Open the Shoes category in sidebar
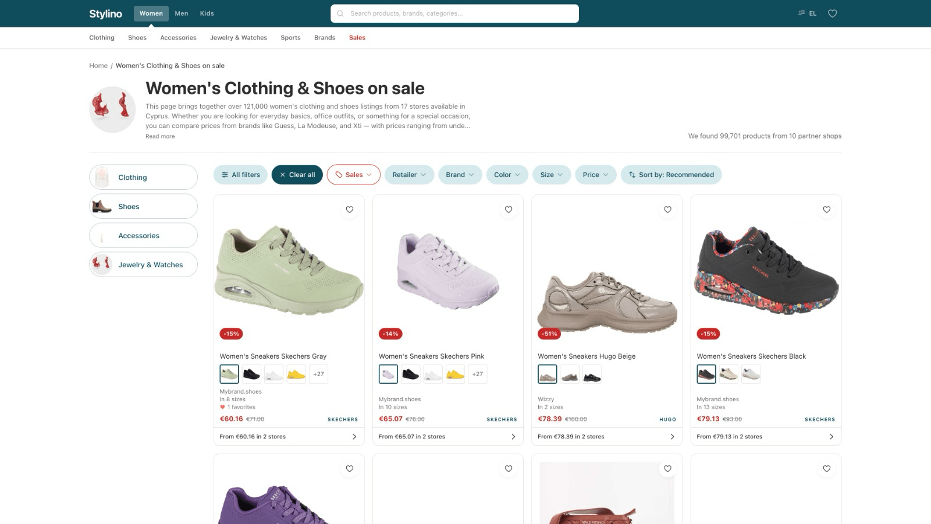 pos(143,207)
